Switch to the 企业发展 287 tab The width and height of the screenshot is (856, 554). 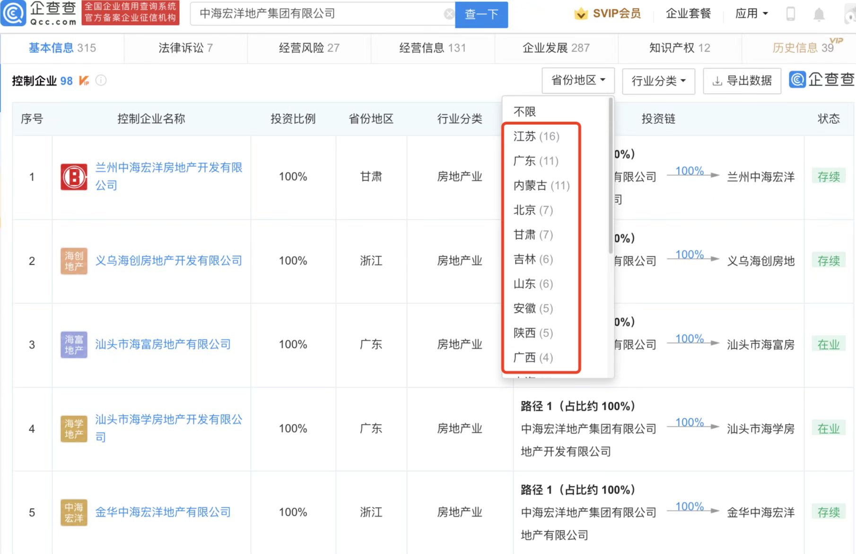556,48
